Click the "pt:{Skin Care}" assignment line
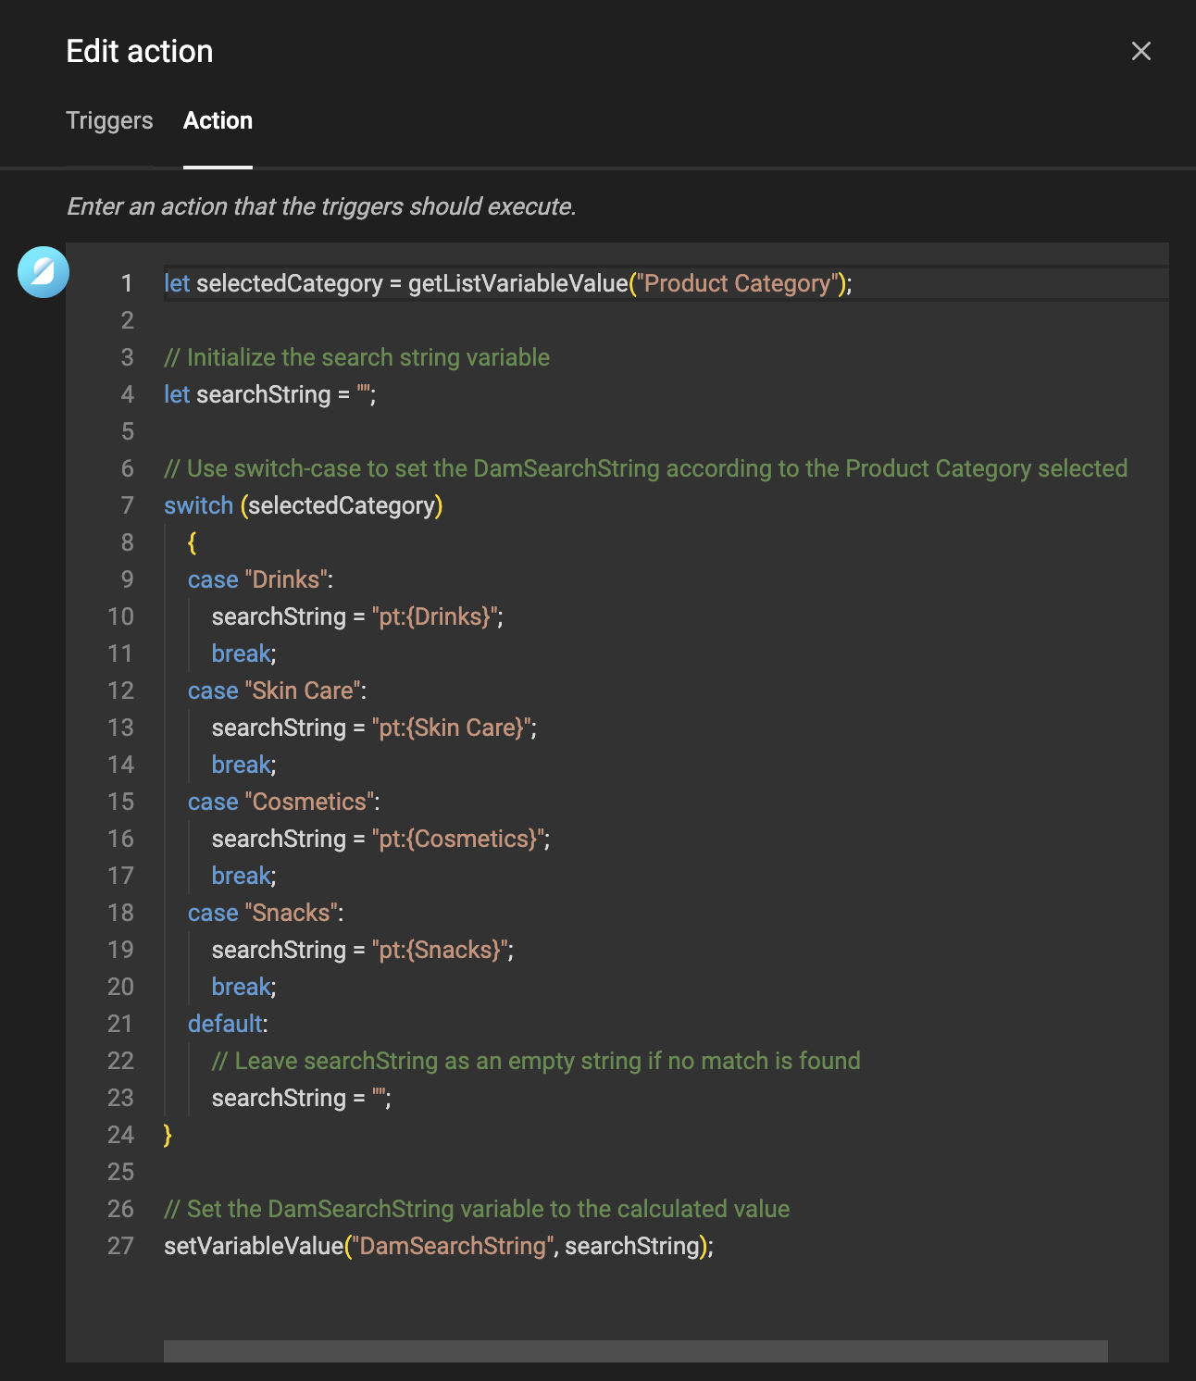The height and width of the screenshot is (1381, 1196). click(374, 728)
